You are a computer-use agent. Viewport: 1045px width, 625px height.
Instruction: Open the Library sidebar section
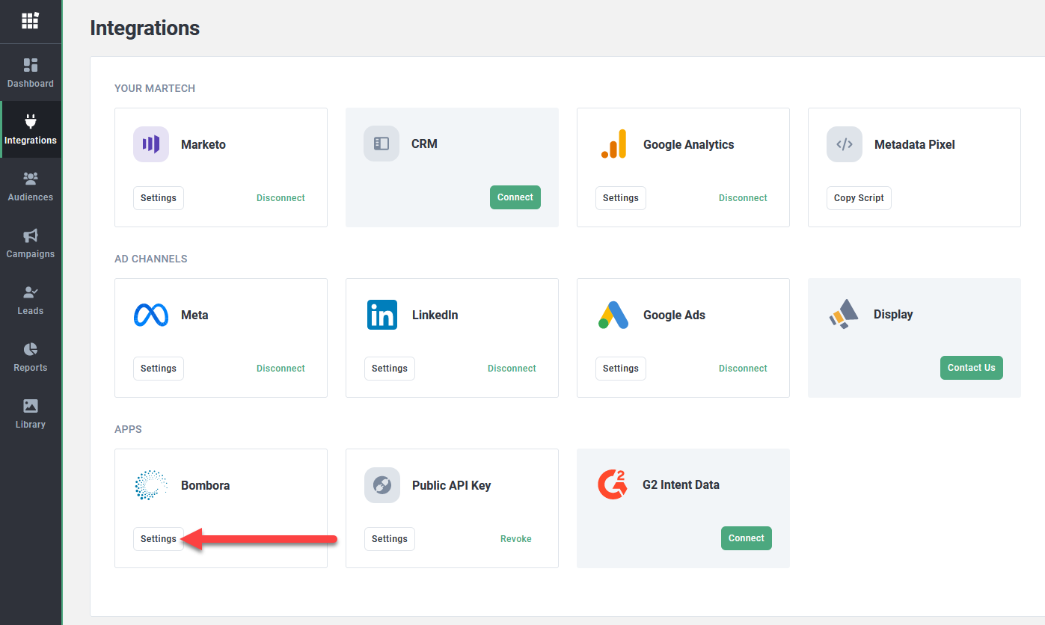pyautogui.click(x=31, y=414)
